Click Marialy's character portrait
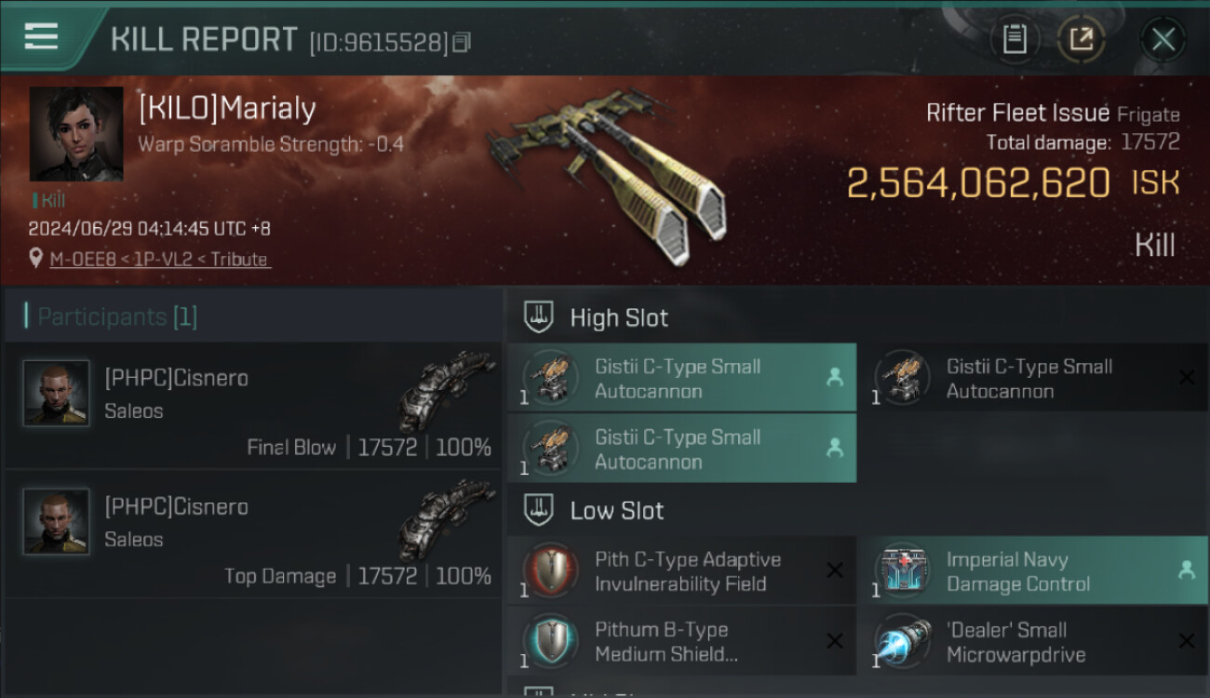The image size is (1210, 698). coord(76,134)
